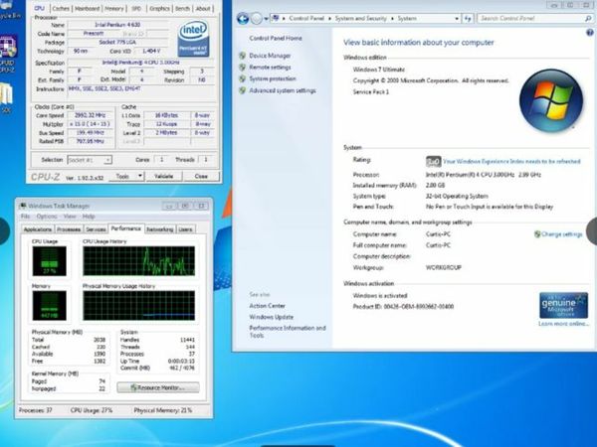Open the Bench tab in CPU-Z

[182, 8]
